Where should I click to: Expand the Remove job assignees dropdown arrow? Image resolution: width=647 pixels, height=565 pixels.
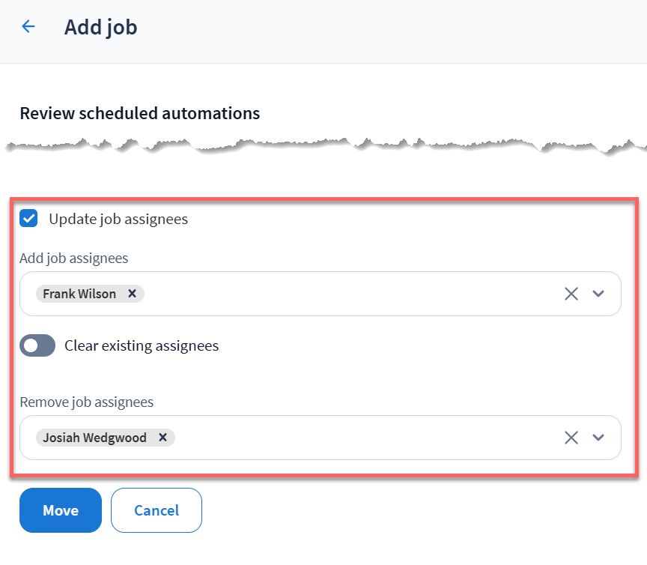click(598, 438)
